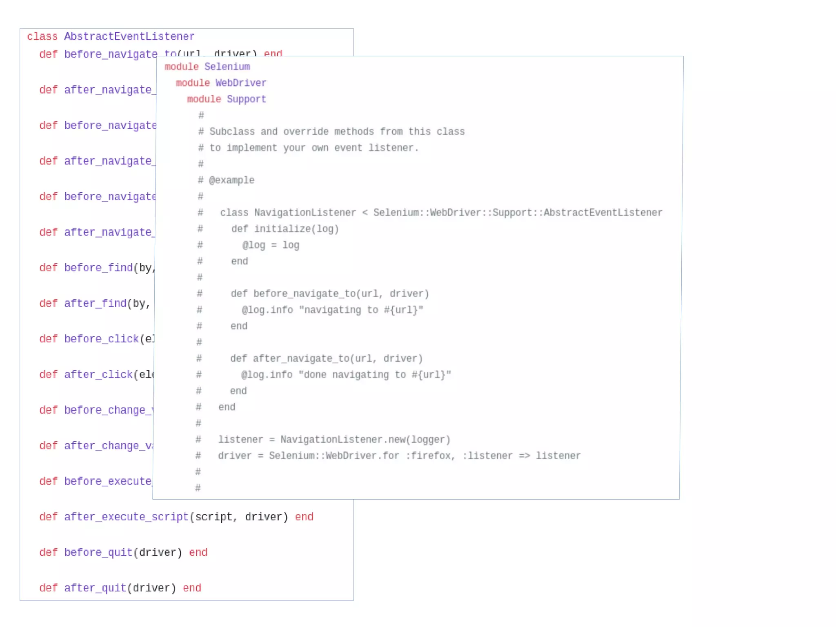
Task: Click the 'def before_navigate_to(url, driver)' comment
Action: (x=329, y=293)
